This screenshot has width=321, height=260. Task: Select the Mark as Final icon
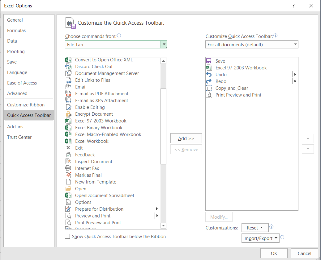68,175
